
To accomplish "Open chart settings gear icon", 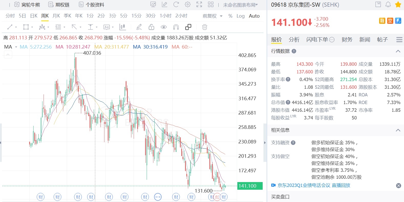I will tap(187, 5).
